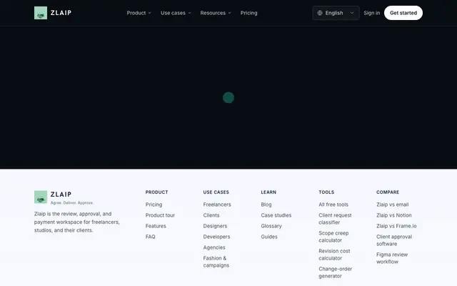Open the English language dropdown arrow
Image resolution: width=457 pixels, height=286 pixels.
click(x=352, y=13)
